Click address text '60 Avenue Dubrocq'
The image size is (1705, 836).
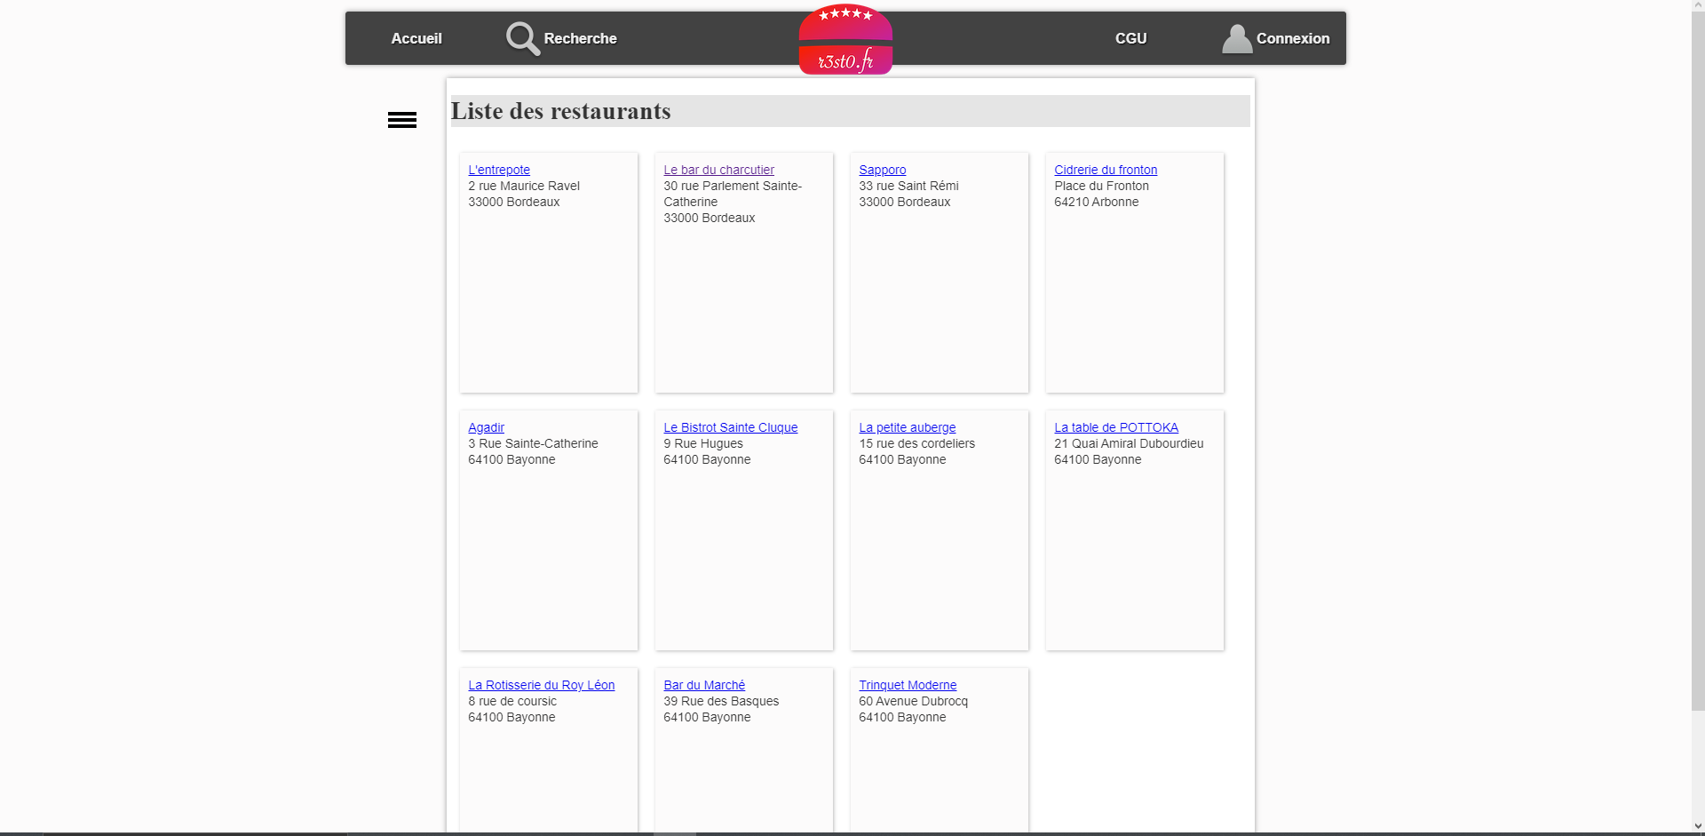click(x=913, y=701)
